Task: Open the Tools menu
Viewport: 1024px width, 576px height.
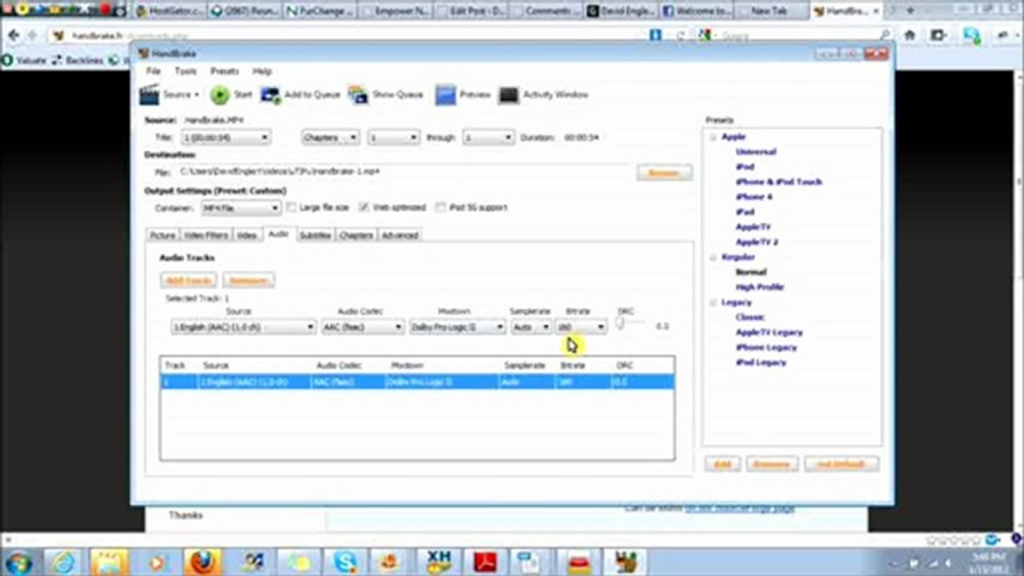Action: point(185,71)
